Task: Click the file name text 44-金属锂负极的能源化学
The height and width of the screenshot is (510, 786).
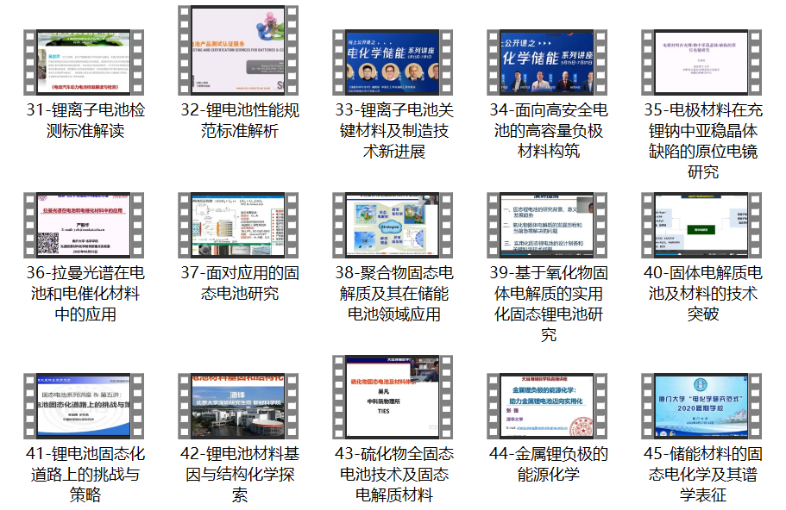Action: pos(547,463)
